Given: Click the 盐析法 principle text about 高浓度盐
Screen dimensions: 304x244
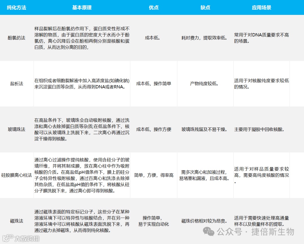Looking at the screenshot, I should pos(82,84).
